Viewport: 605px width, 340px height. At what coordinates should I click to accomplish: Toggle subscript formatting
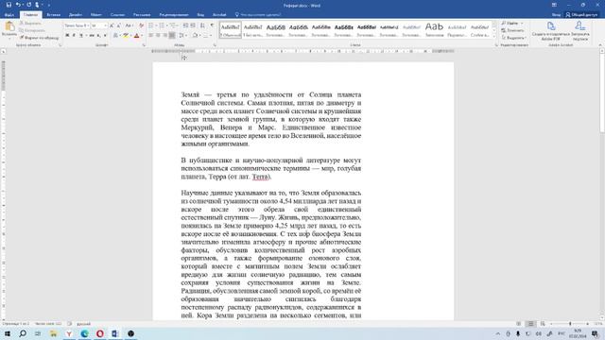(x=98, y=36)
